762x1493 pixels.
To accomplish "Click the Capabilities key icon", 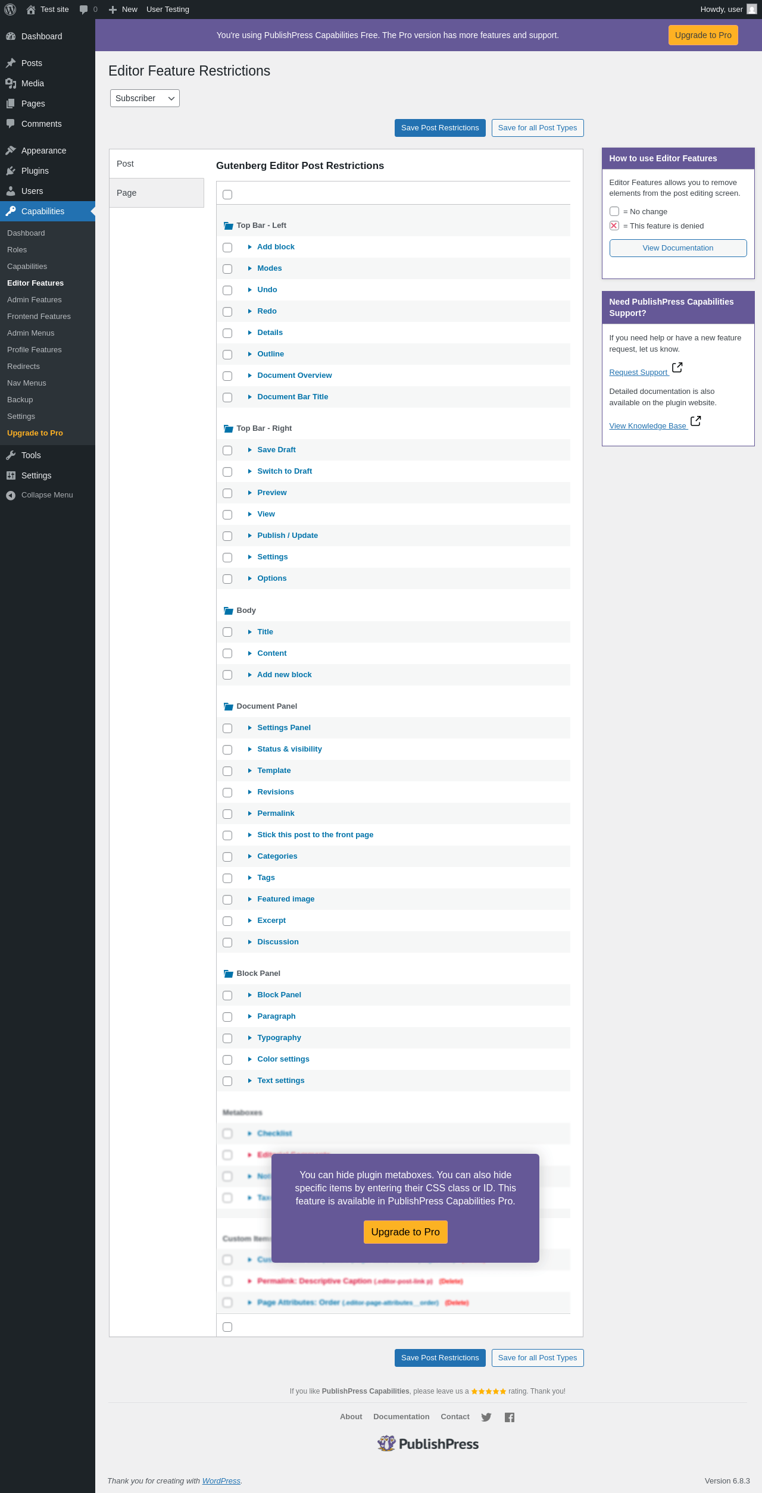I will click(x=11, y=211).
